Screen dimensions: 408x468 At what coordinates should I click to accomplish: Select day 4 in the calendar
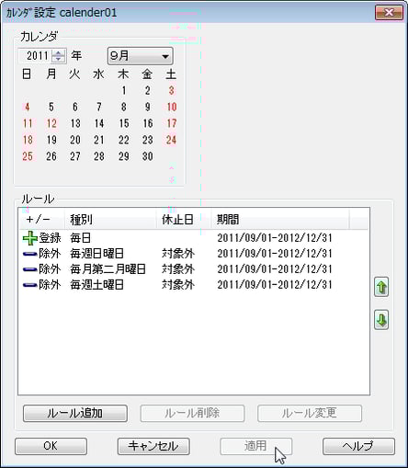(28, 108)
